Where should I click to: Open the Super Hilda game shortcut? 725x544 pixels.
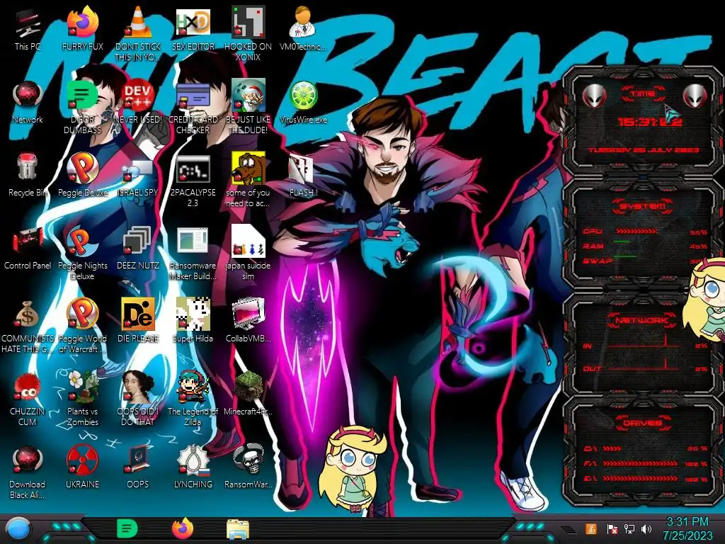pos(193,314)
